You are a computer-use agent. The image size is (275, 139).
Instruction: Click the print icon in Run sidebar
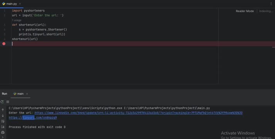[x=3, y=132]
